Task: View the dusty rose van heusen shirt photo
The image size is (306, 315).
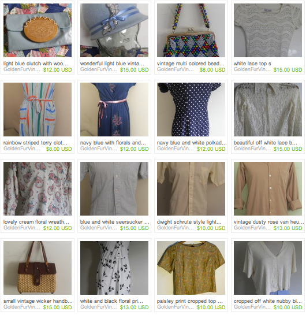Action: pos(268,188)
